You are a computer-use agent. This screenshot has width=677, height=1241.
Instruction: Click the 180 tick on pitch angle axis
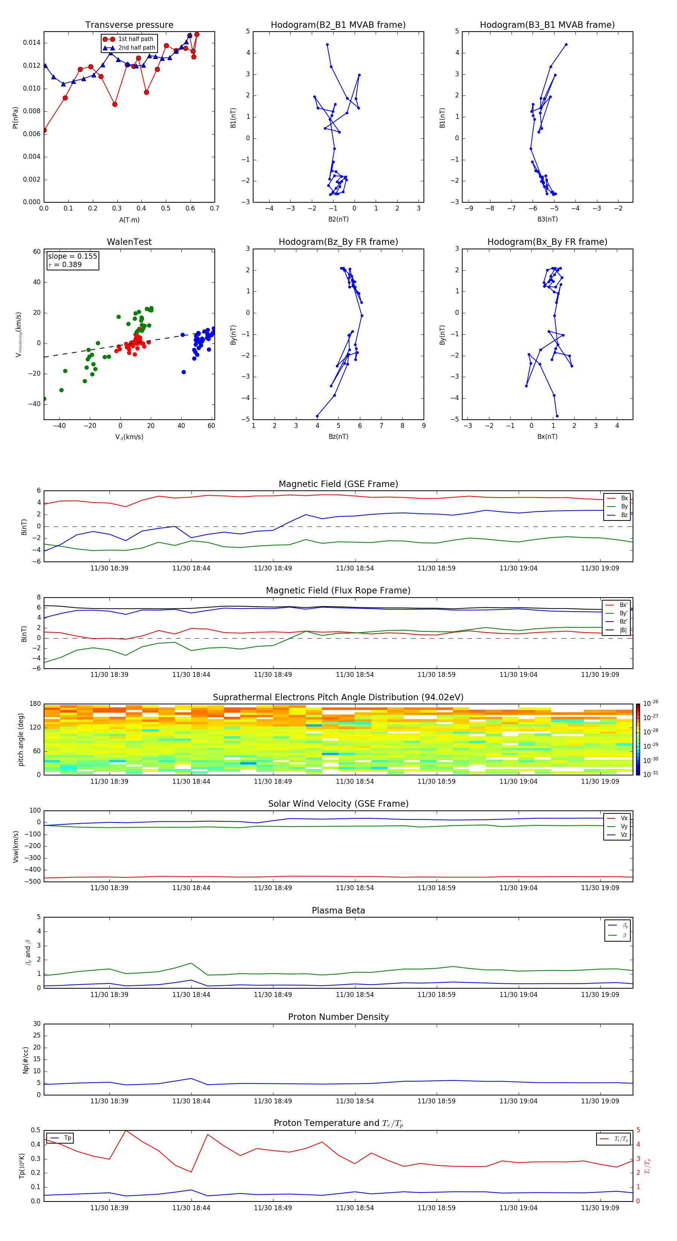(35, 704)
